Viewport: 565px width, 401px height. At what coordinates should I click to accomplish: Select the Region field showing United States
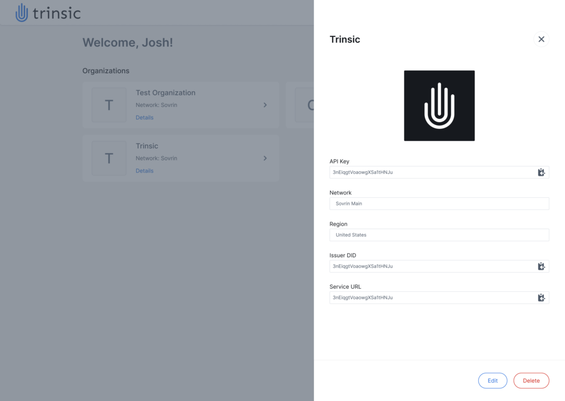coord(439,235)
